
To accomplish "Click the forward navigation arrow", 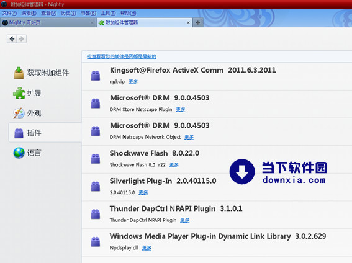I will [22, 39].
